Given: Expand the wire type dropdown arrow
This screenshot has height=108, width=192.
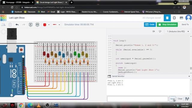Looking at the screenshot, I should coord(59,25).
